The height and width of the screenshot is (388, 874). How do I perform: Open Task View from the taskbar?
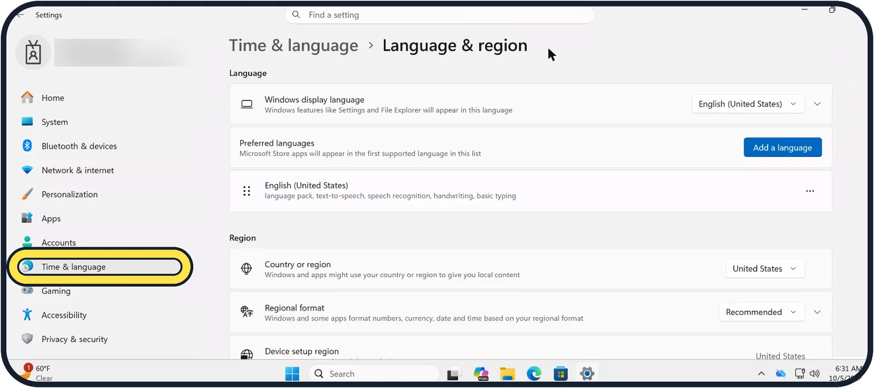tap(453, 374)
